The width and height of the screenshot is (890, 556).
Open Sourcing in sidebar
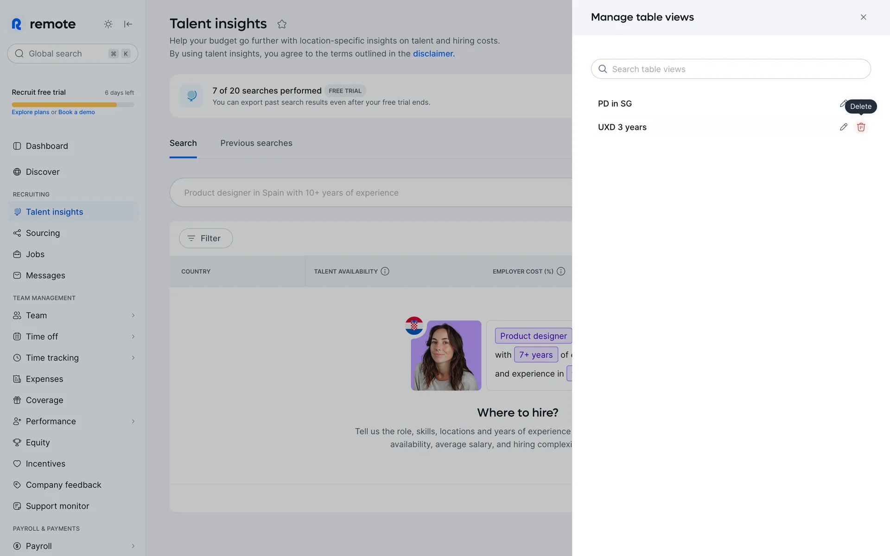click(x=43, y=233)
